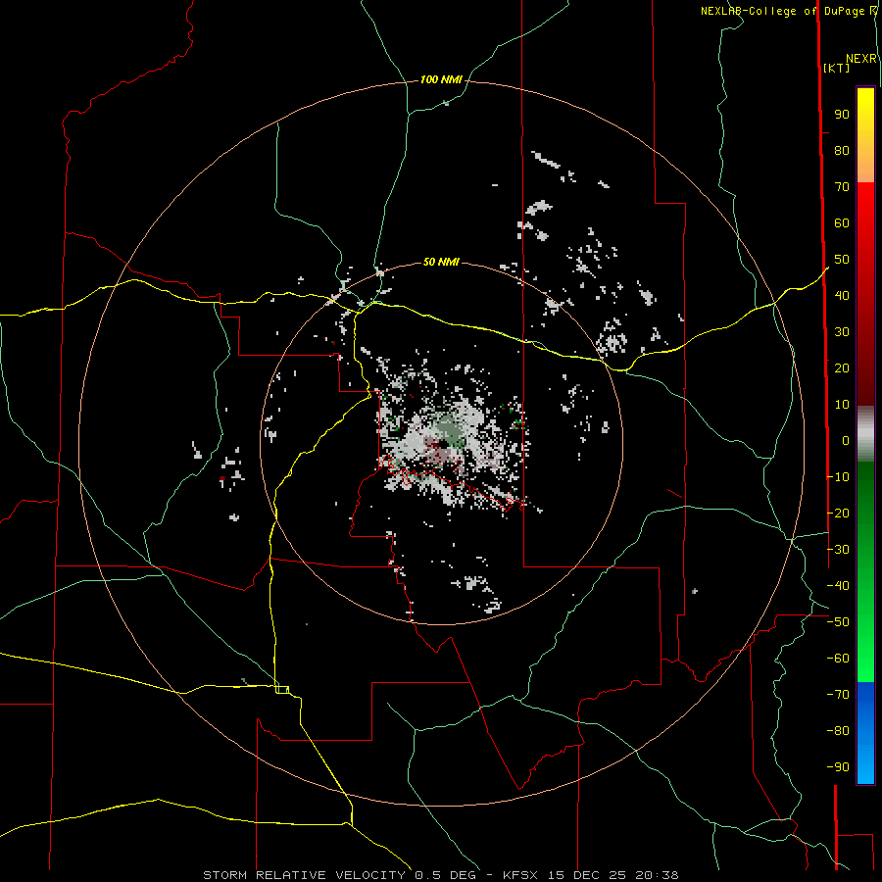The width and height of the screenshot is (882, 882).
Task: Click the 30 value on velocity scale
Action: (842, 332)
